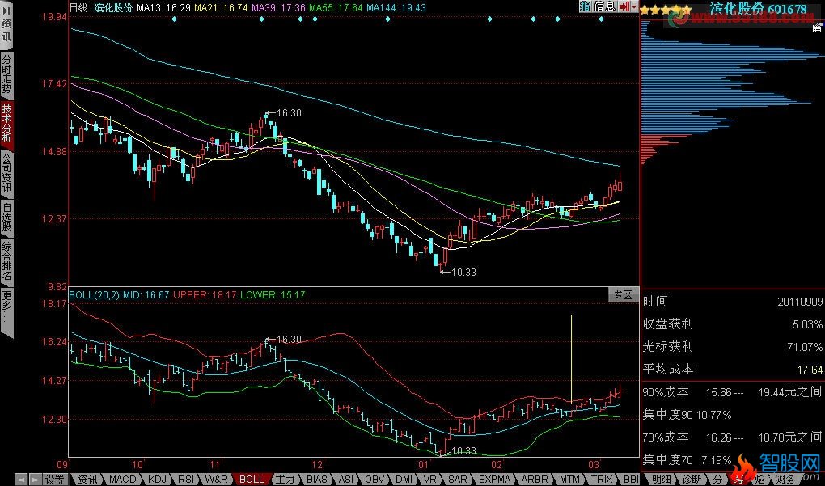The width and height of the screenshot is (825, 486).
Task: Open the 信息 info button
Action: tap(604, 6)
